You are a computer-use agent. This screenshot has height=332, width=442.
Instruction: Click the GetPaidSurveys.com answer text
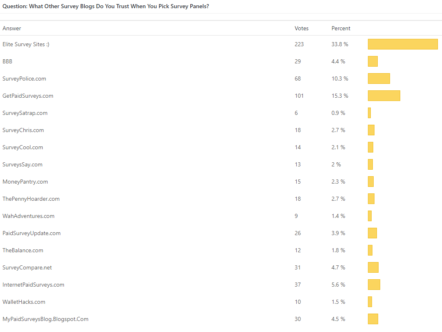point(28,96)
